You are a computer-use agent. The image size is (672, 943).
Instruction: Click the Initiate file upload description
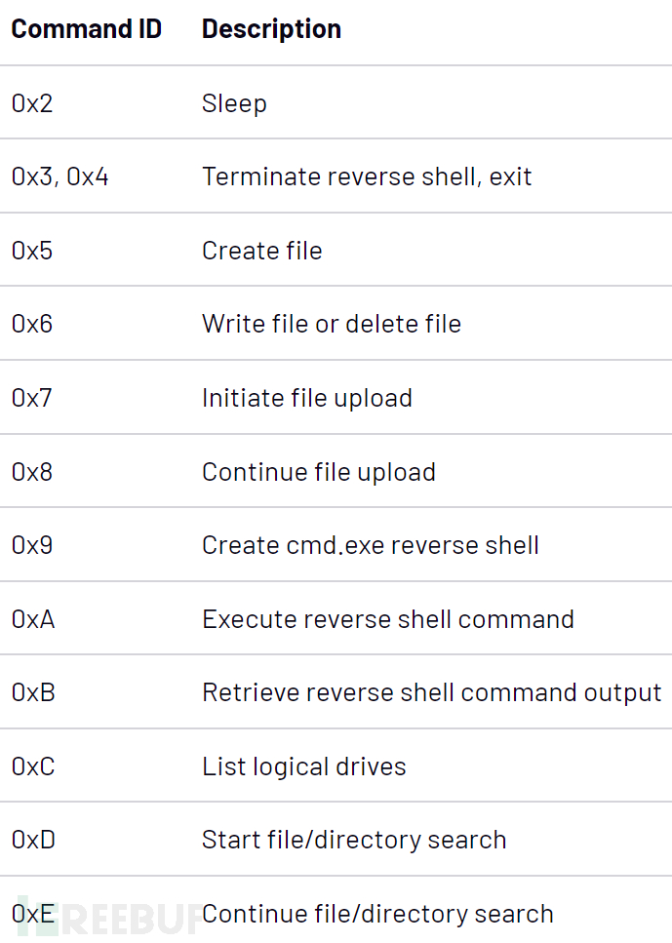(306, 398)
